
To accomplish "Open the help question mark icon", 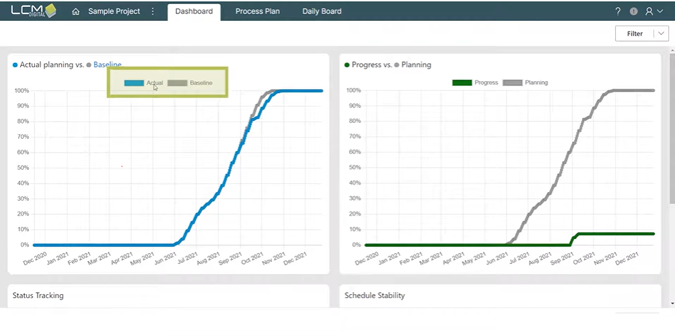I will (618, 11).
